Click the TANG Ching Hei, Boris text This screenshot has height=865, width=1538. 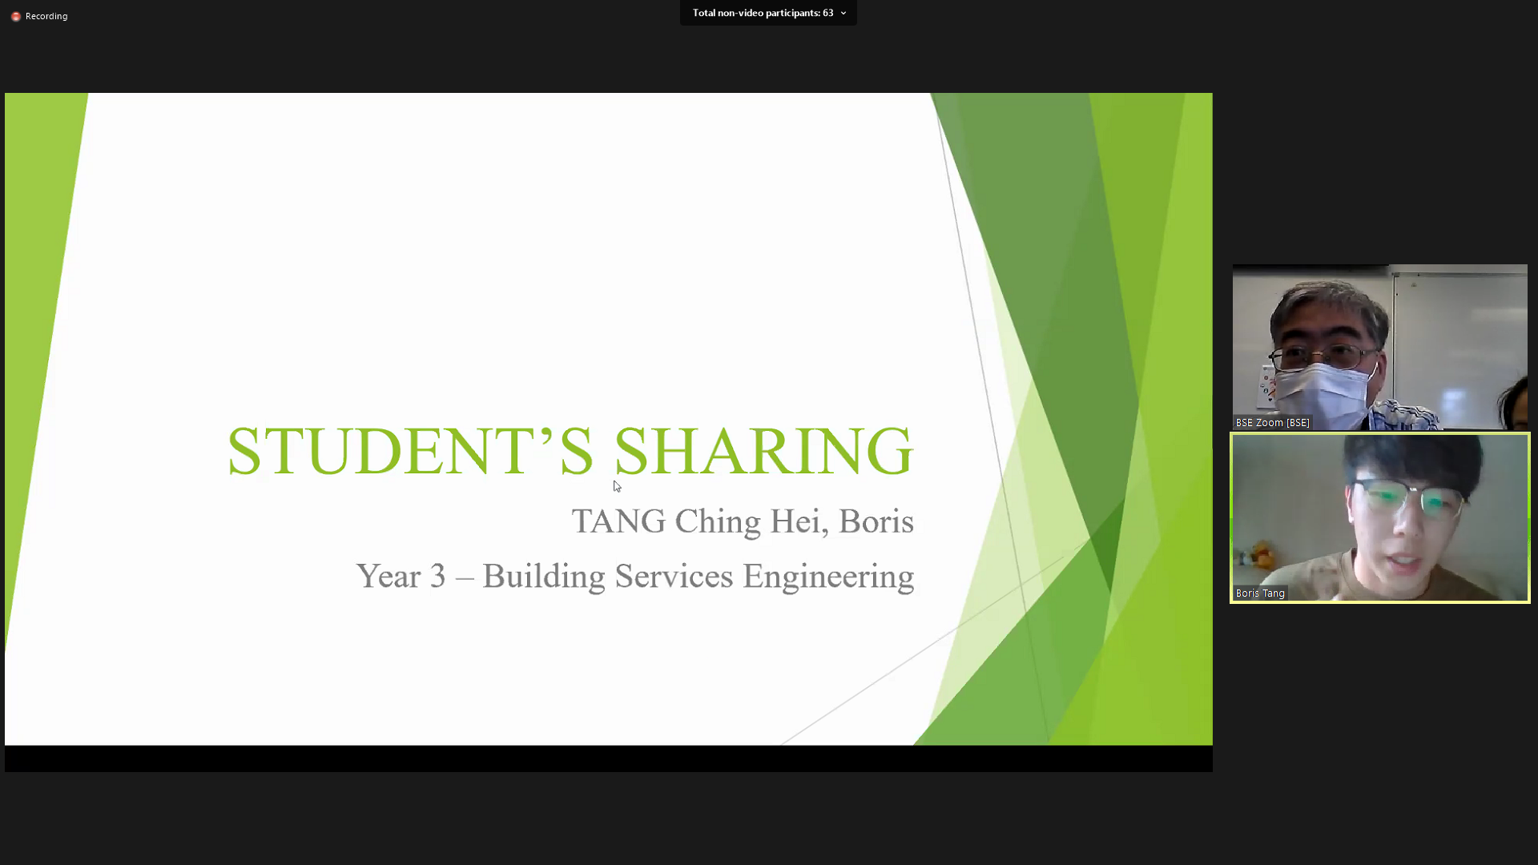pos(742,521)
